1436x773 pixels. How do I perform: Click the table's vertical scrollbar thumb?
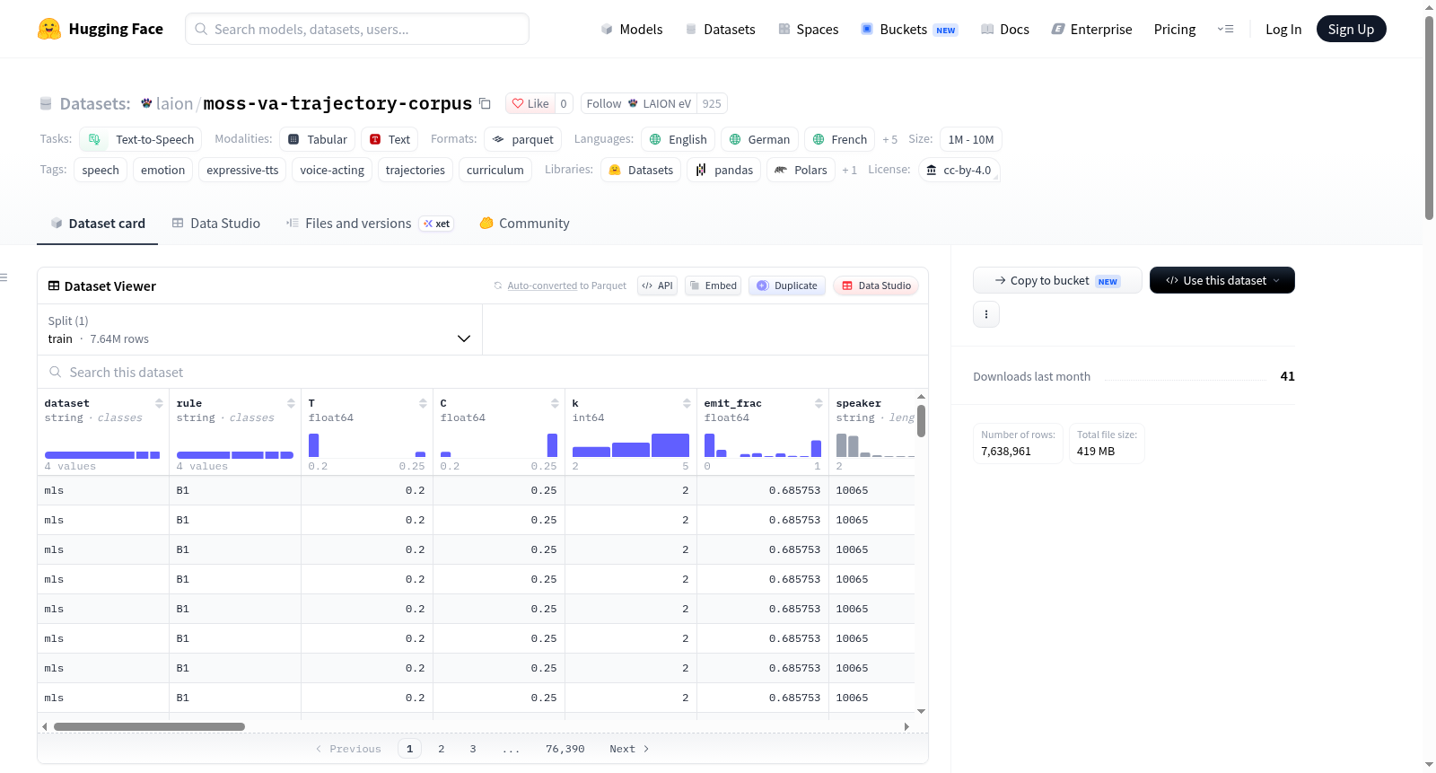point(921,421)
